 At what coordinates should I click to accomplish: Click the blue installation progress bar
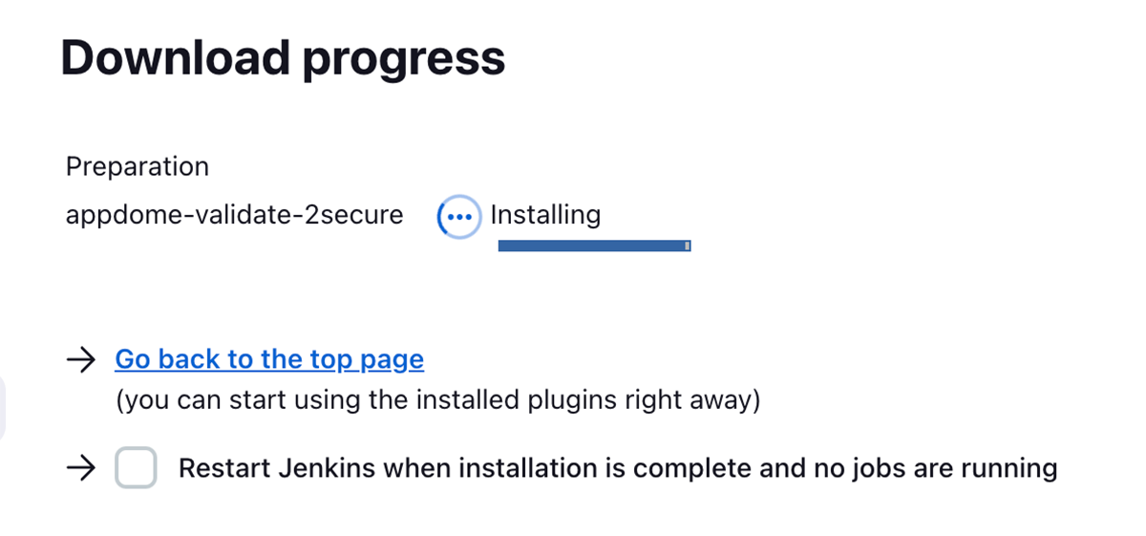[592, 247]
